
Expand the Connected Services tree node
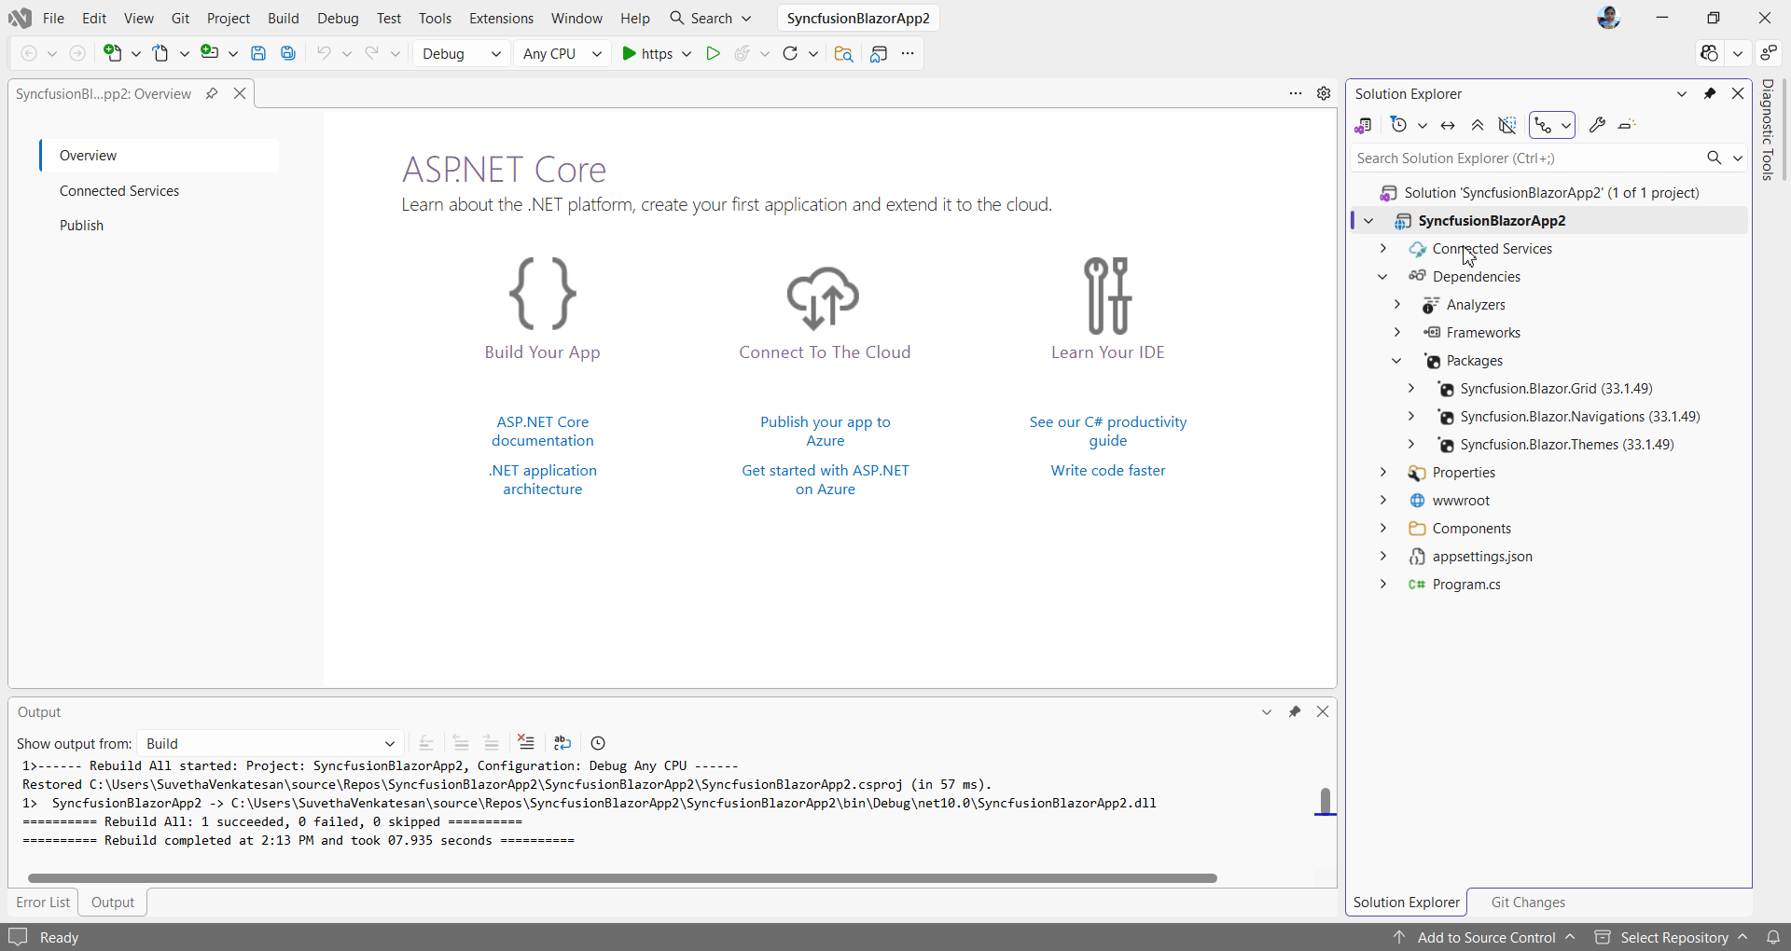tap(1383, 249)
